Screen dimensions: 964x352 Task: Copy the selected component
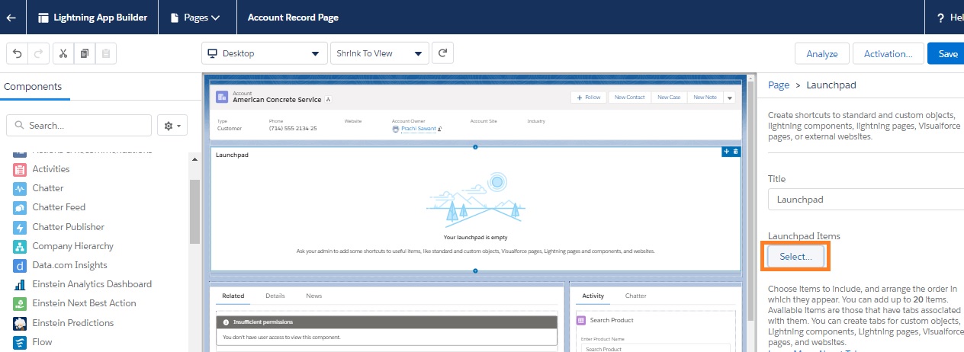click(85, 54)
